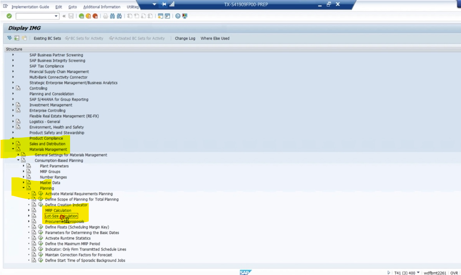461x275 pixels.
Task: Open the Goto menu
Action: pyautogui.click(x=72, y=7)
